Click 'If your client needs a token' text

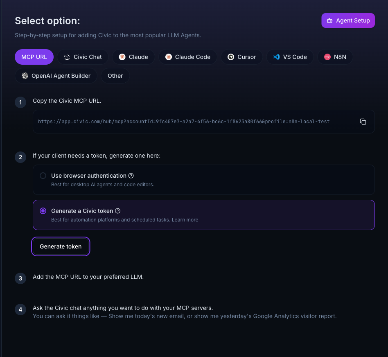point(97,156)
